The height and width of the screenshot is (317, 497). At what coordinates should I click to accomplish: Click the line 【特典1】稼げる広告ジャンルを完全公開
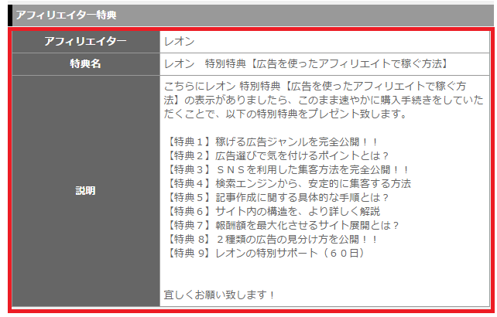(272, 141)
